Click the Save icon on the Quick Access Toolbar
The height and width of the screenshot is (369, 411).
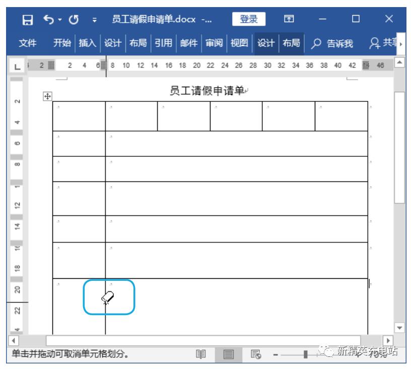29,19
